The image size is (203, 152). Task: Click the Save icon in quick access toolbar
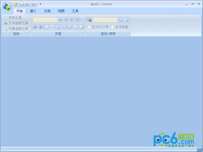point(22,4)
